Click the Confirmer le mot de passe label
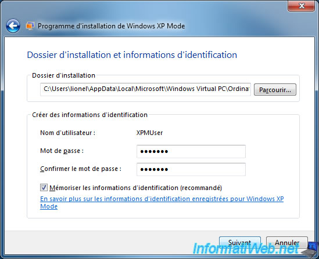Screen dimensions: 319x259 [81, 169]
